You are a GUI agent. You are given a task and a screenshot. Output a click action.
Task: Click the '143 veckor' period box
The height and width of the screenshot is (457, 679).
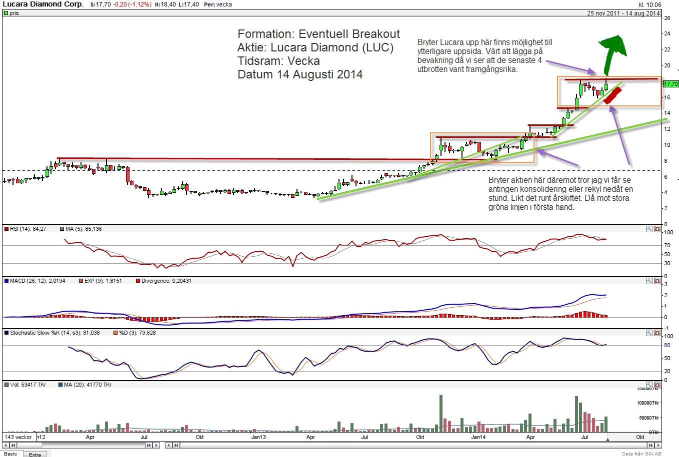tap(19, 437)
